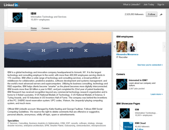Click the 5,887 jobs posted text
This screenshot has height=130, width=169.
[137, 89]
